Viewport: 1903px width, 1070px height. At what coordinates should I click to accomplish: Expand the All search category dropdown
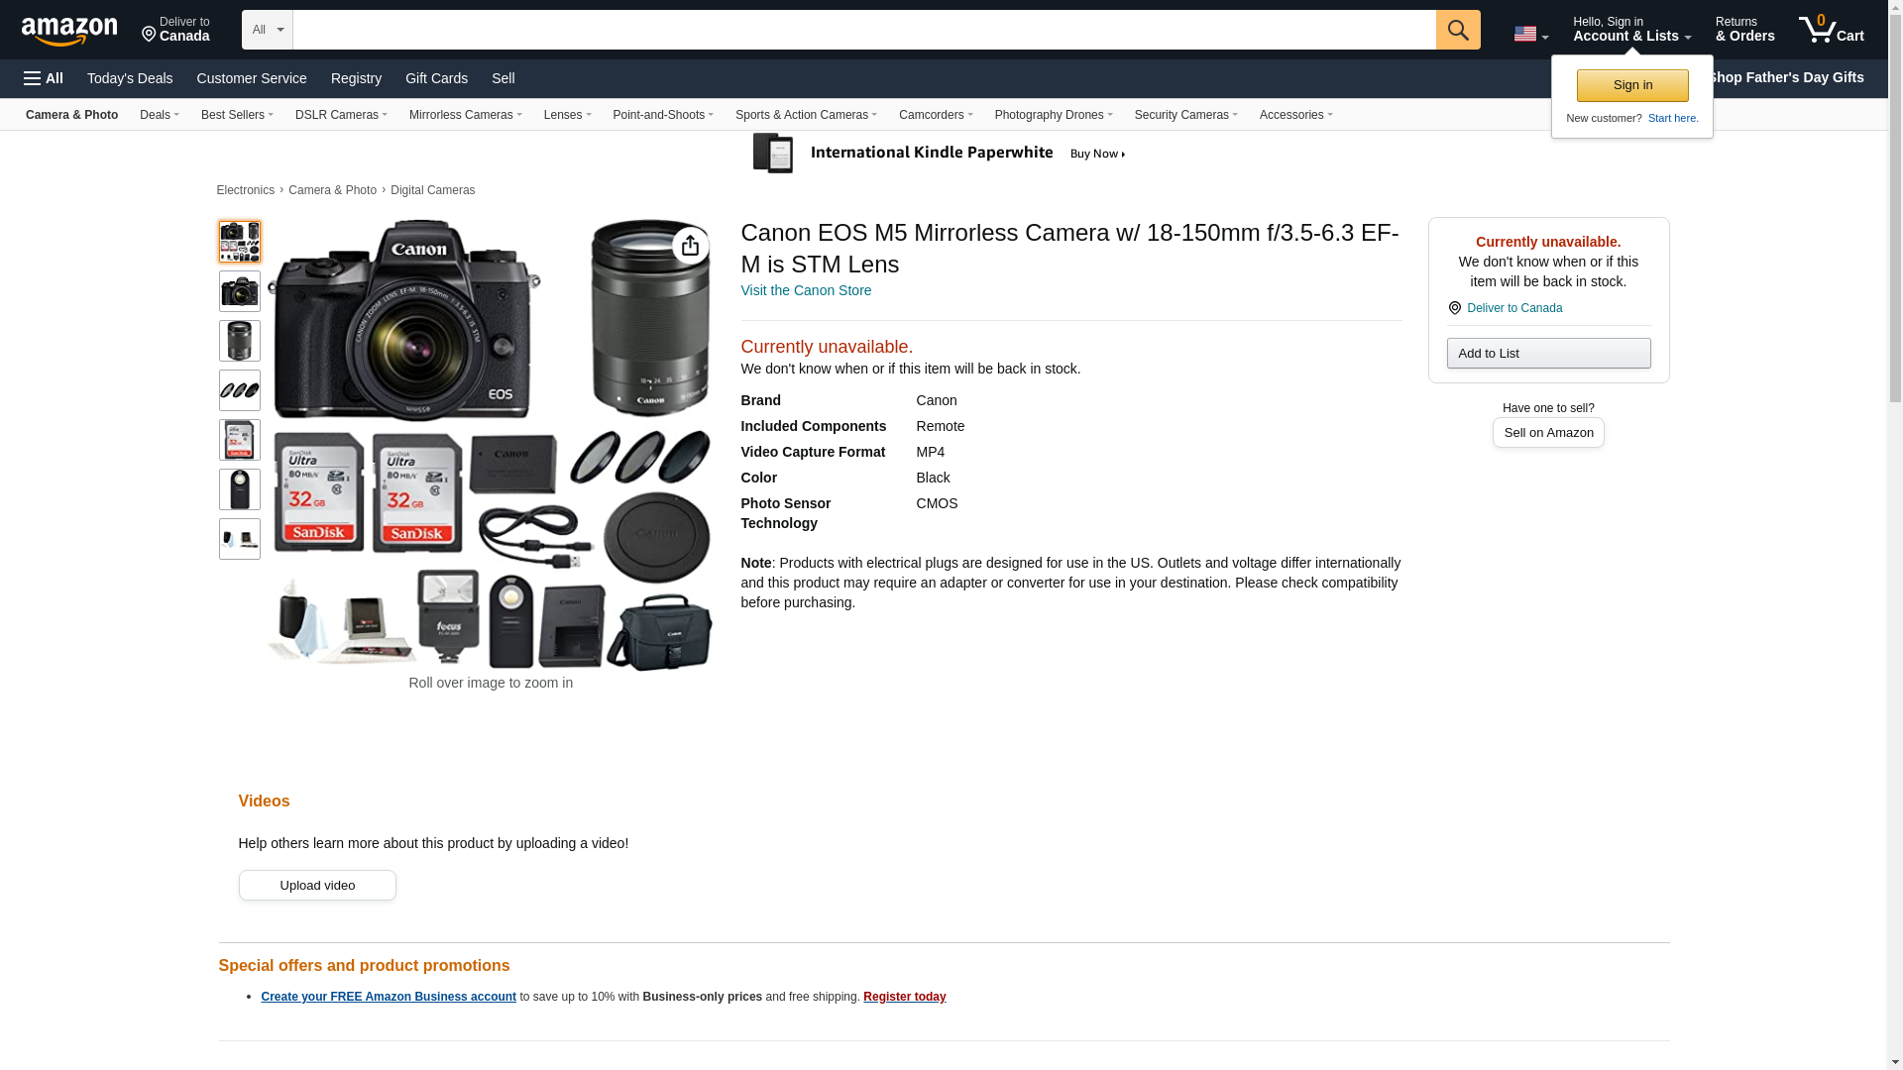[x=267, y=30]
